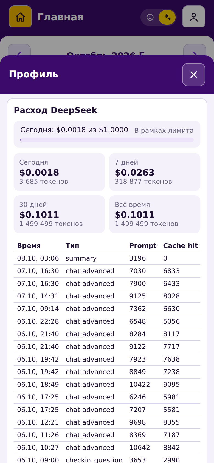The width and height of the screenshot is (214, 463).
Task: Select the smiley face theme option
Action: click(x=150, y=17)
